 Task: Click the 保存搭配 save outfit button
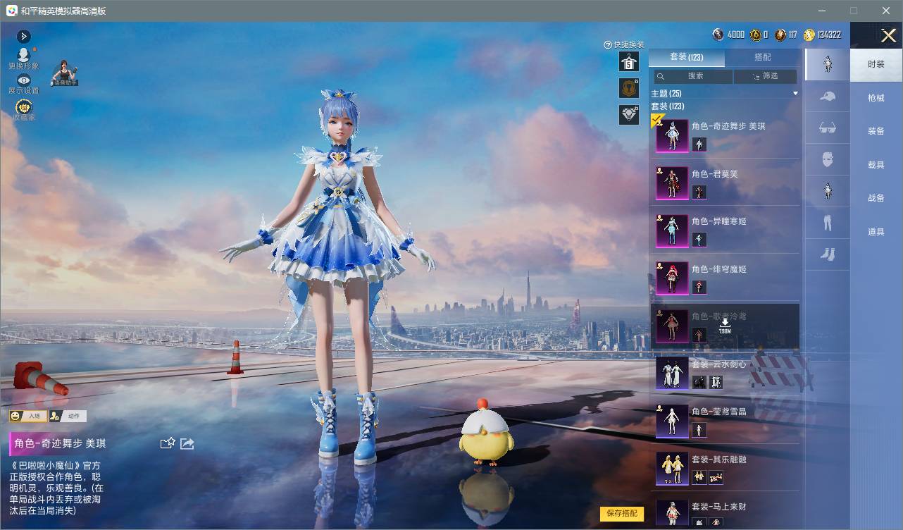point(622,513)
